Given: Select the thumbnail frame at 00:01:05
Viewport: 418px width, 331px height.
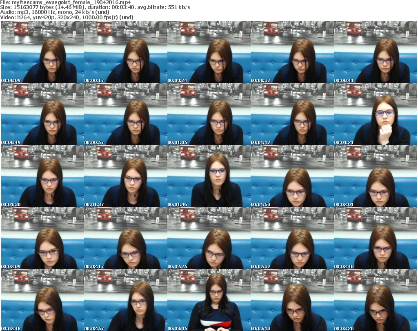Looking at the screenshot, I should 209,114.
